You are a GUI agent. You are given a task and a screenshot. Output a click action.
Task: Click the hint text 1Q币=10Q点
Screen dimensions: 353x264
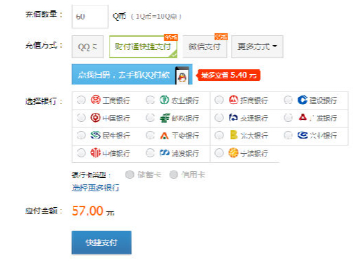156,17
